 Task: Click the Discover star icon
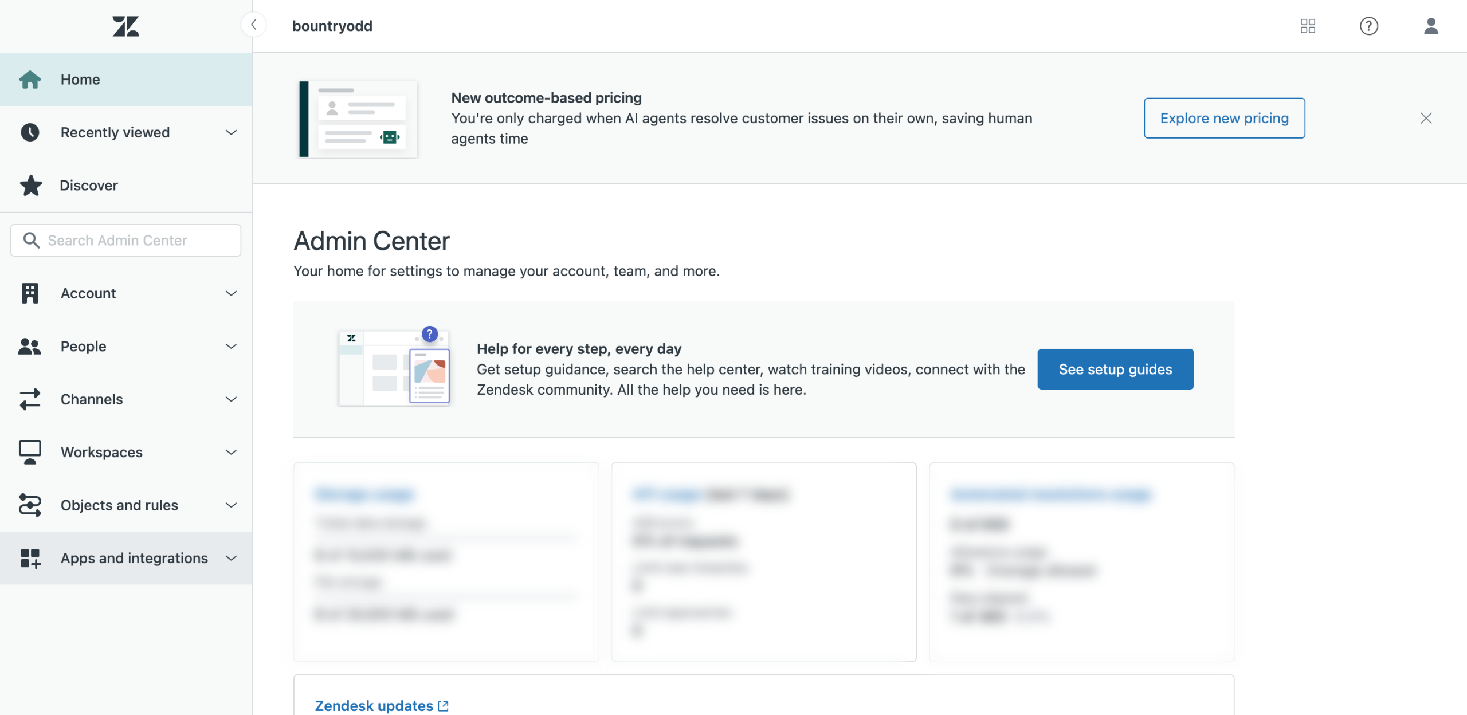pos(30,186)
